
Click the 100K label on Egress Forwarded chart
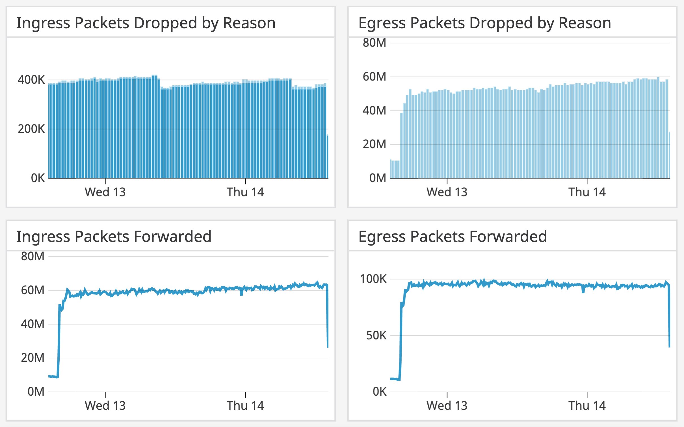point(373,279)
